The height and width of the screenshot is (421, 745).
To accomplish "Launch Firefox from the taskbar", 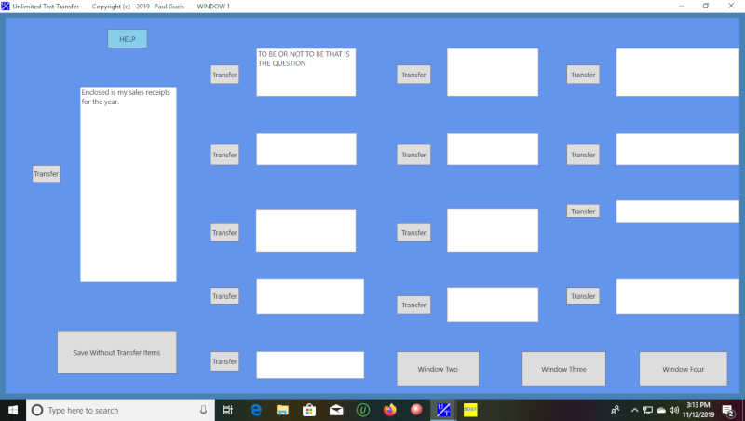I will [389, 410].
